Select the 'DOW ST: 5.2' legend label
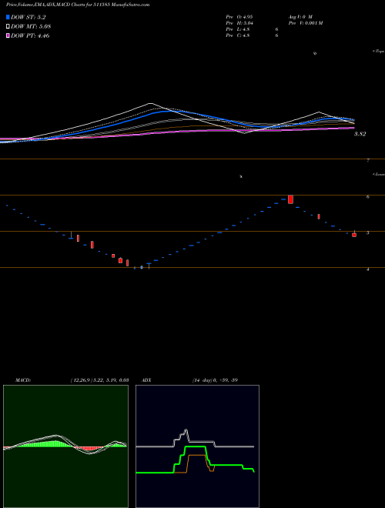 [x=30, y=18]
